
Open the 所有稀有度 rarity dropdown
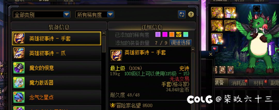(x=95, y=14)
